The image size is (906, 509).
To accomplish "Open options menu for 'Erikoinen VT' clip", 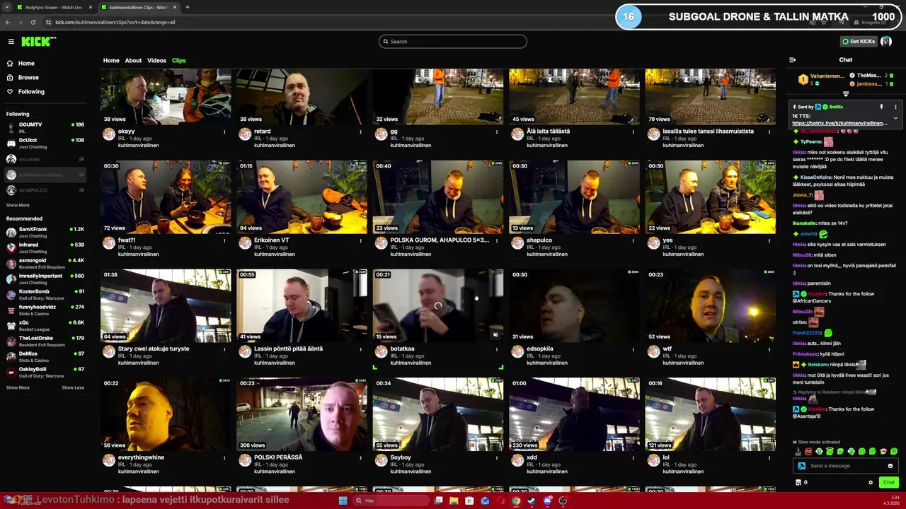I will (x=360, y=240).
